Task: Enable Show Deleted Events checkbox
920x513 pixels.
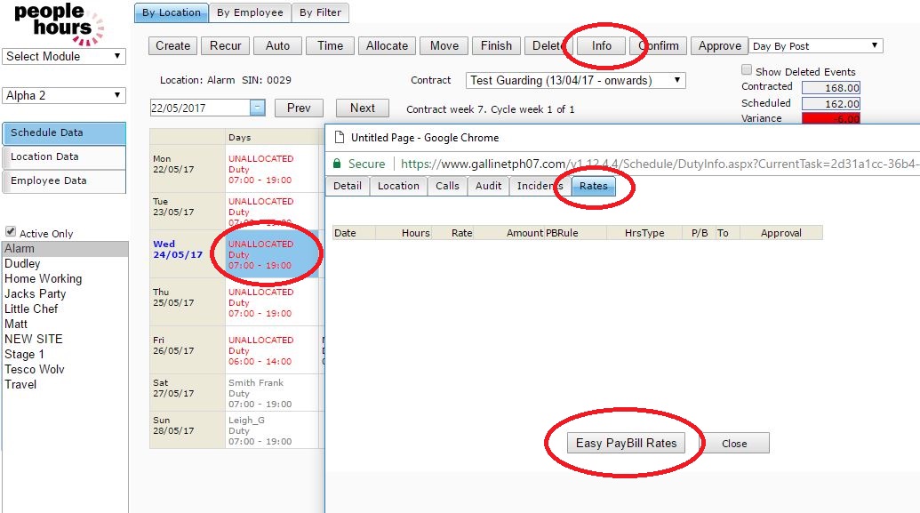Action: click(747, 70)
